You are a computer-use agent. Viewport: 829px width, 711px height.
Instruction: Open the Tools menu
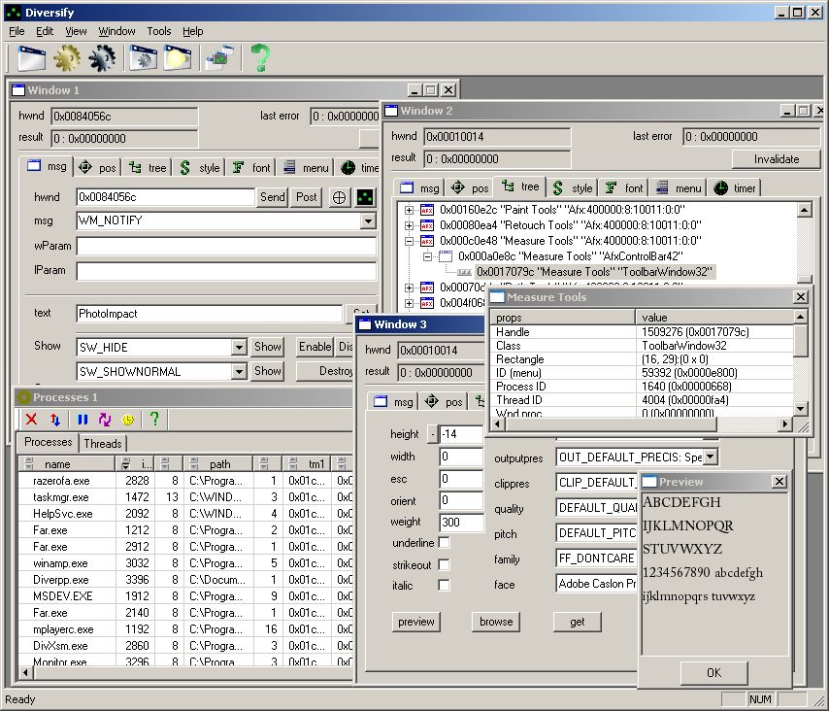pos(158,31)
